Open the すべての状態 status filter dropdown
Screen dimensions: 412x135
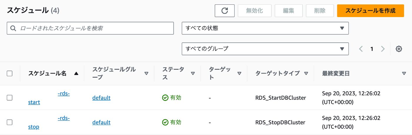click(265, 28)
